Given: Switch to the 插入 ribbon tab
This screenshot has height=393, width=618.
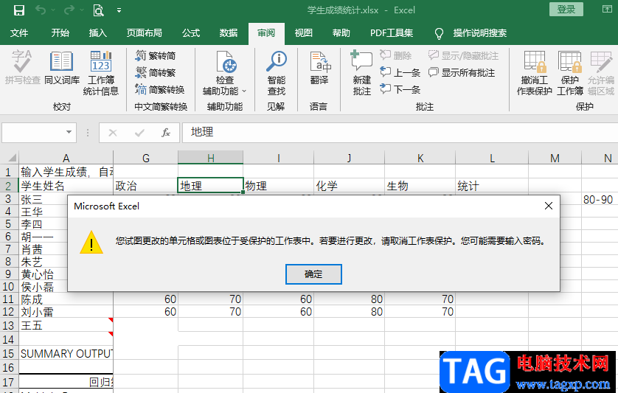Looking at the screenshot, I should pyautogui.click(x=98, y=33).
